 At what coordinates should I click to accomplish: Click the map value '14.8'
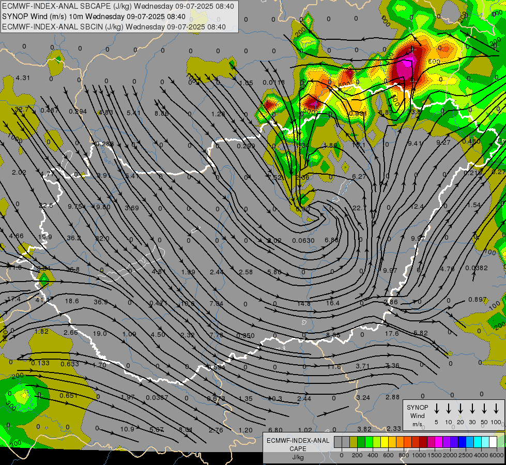click(x=304, y=303)
